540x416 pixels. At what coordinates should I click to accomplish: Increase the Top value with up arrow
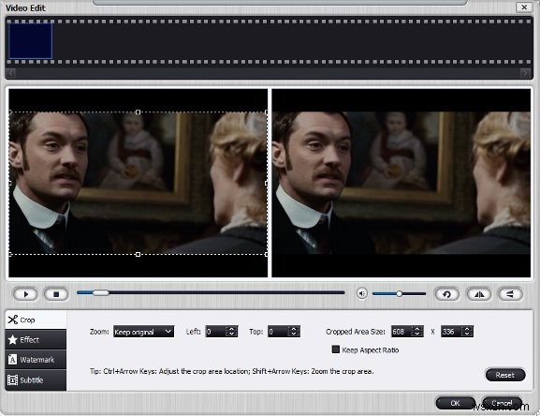coord(294,329)
